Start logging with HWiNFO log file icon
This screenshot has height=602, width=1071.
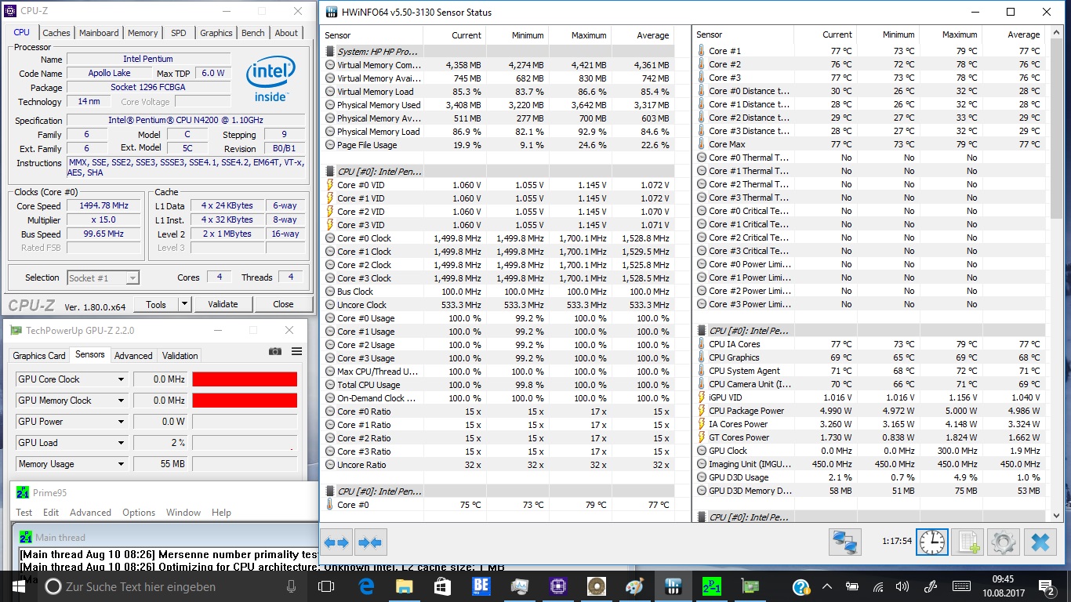(968, 542)
